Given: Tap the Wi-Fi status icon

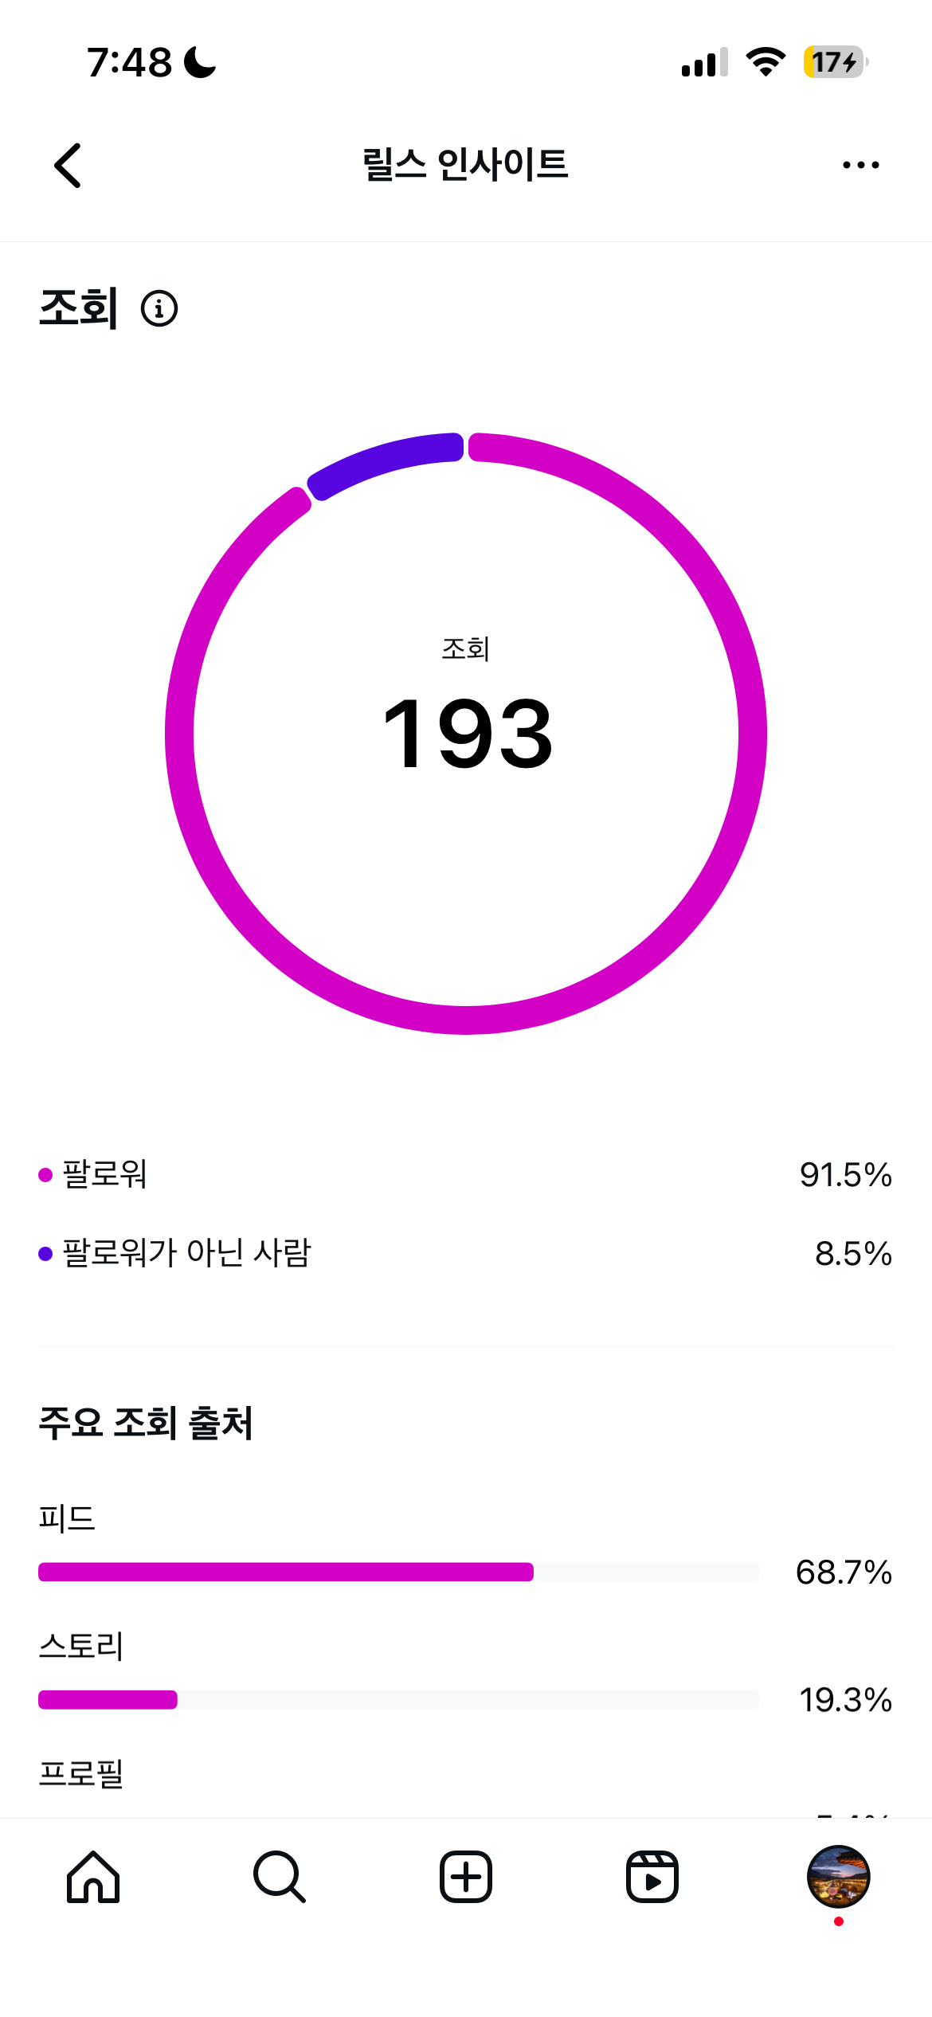Looking at the screenshot, I should (x=766, y=62).
